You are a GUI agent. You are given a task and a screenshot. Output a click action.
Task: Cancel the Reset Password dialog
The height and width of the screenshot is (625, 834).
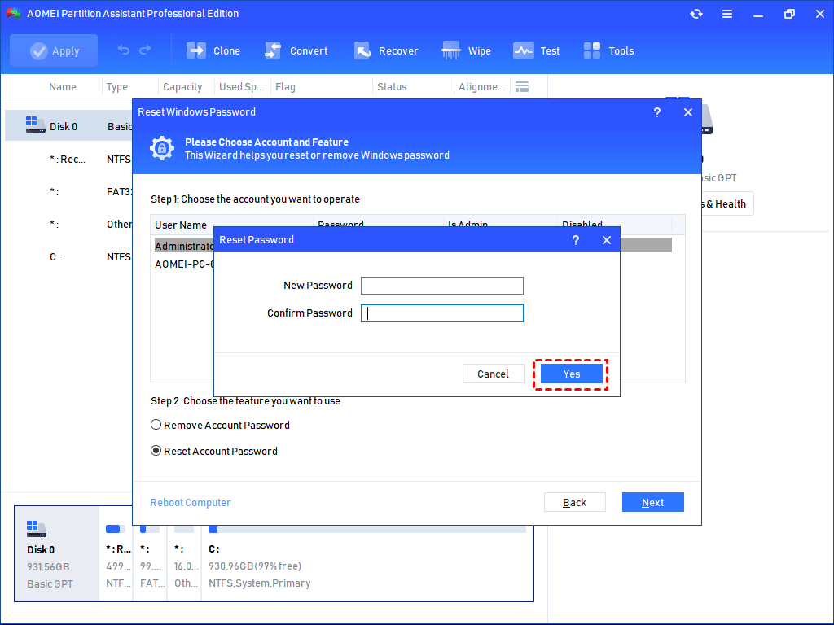pos(493,373)
